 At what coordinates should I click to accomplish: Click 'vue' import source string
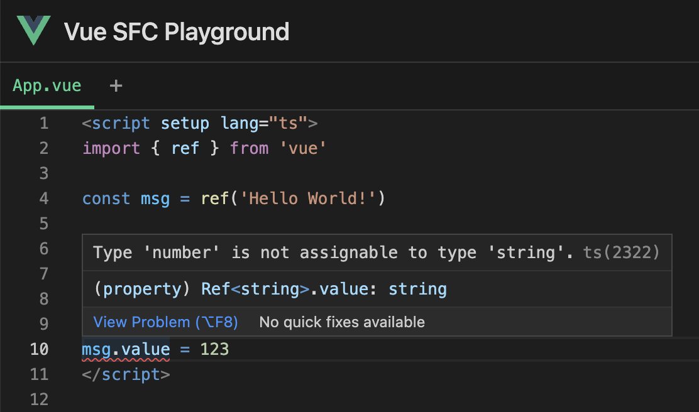click(303, 148)
